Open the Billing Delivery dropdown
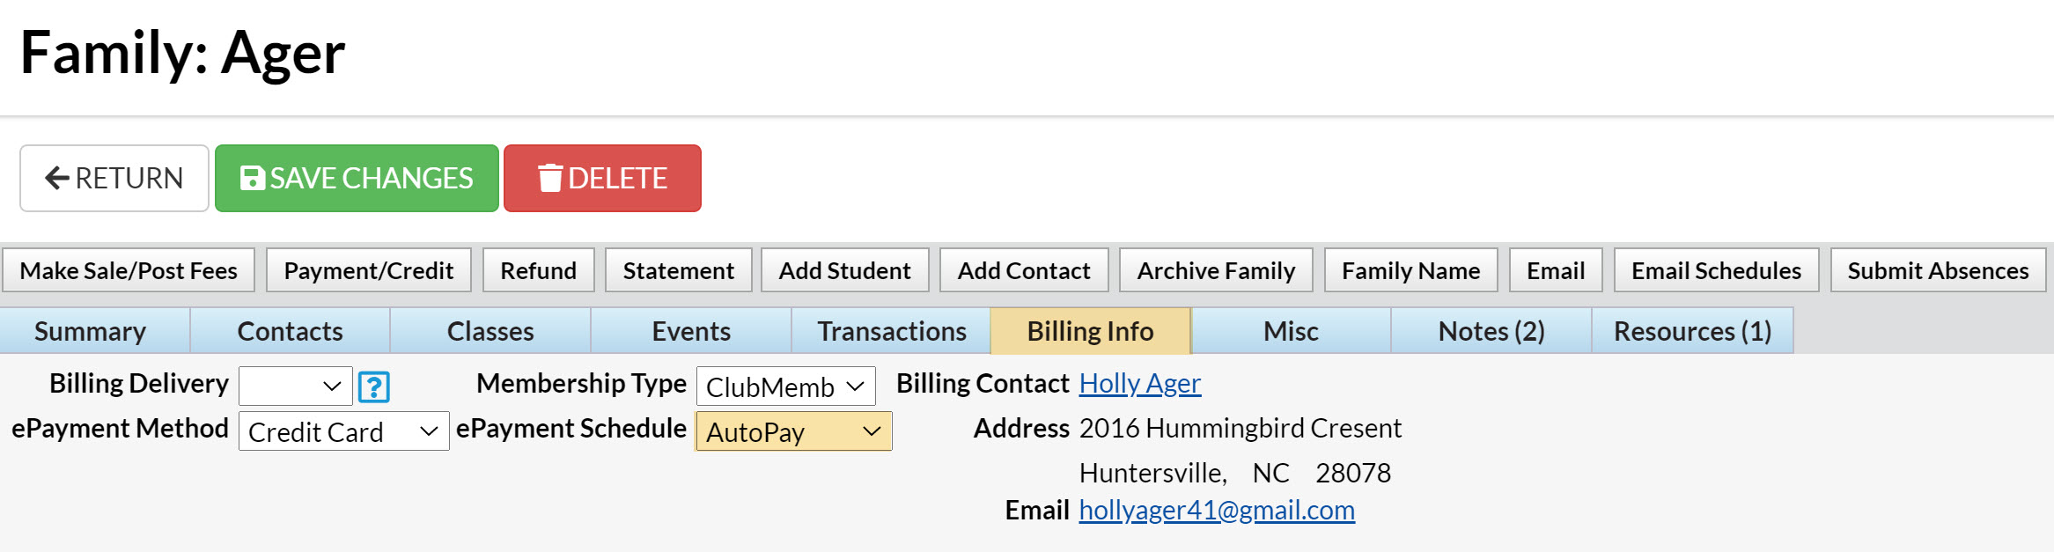 (x=296, y=386)
